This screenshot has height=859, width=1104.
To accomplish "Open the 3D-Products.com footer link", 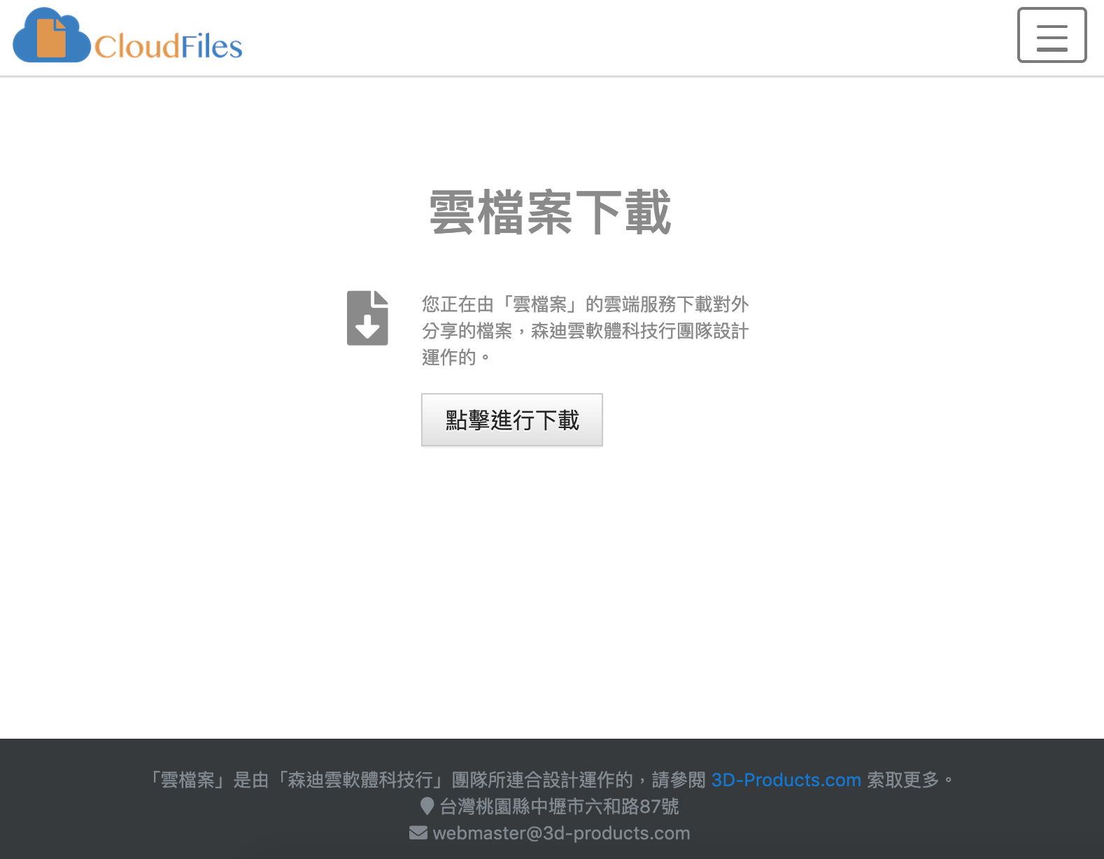I will pos(786,780).
